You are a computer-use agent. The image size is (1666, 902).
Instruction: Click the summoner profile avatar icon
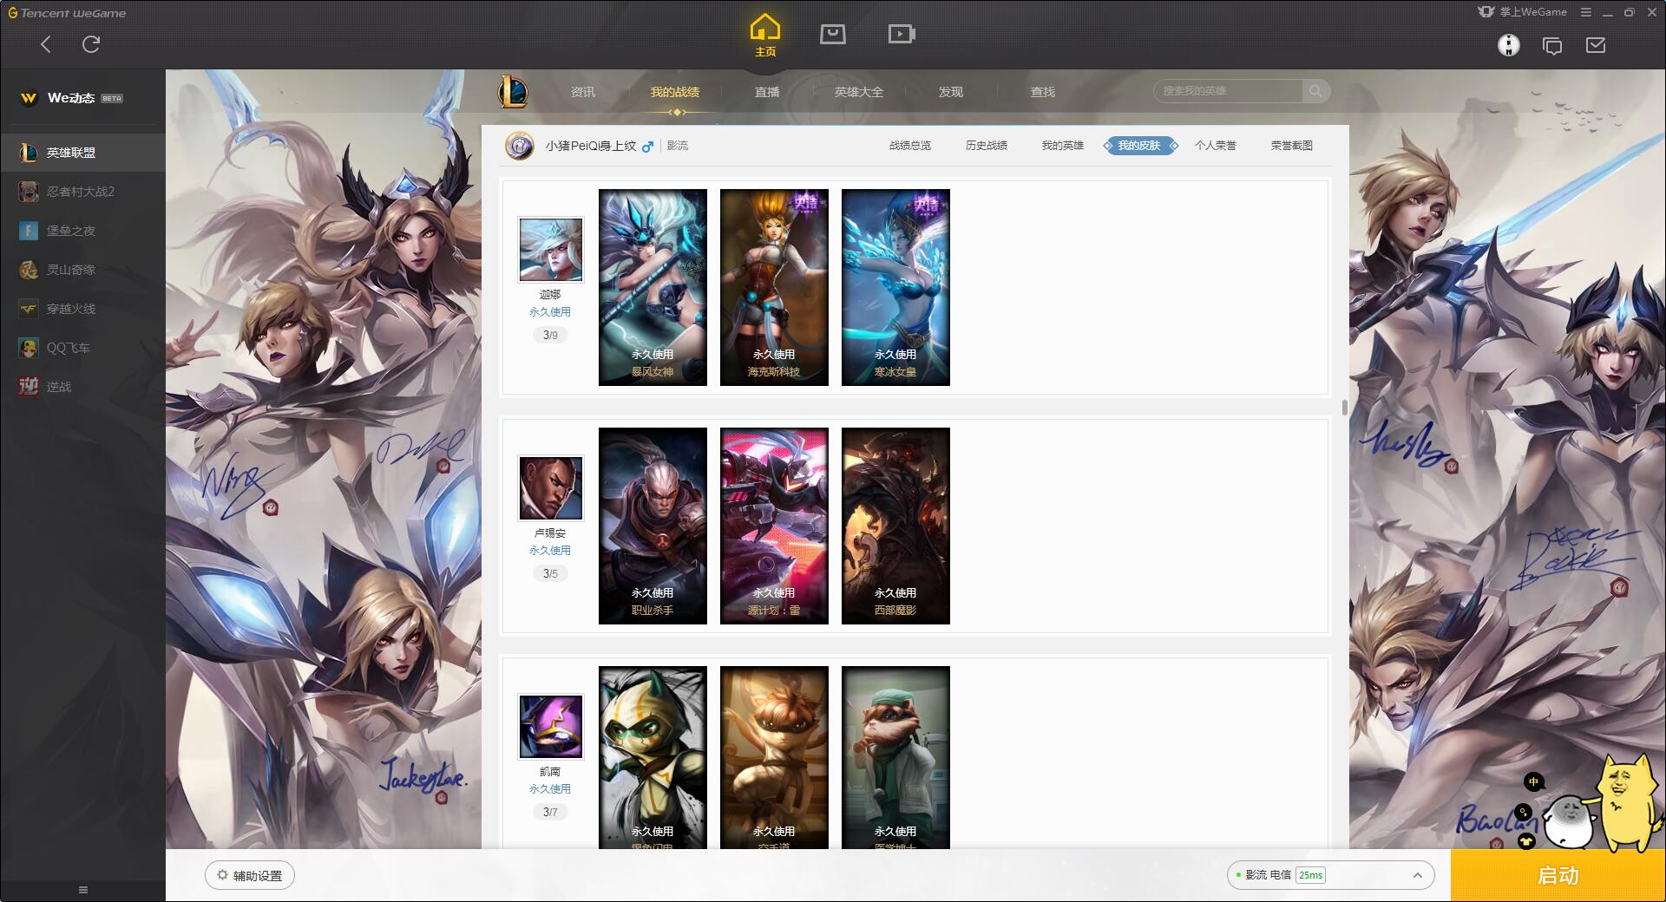(x=520, y=146)
